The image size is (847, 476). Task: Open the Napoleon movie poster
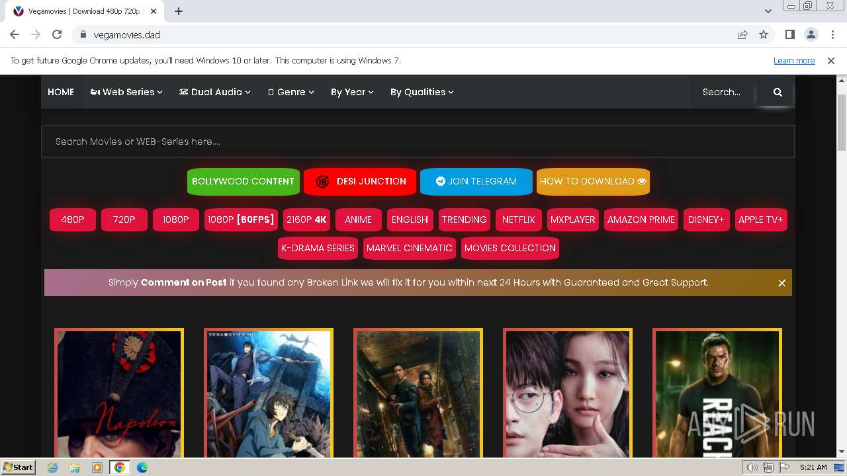coord(119,393)
